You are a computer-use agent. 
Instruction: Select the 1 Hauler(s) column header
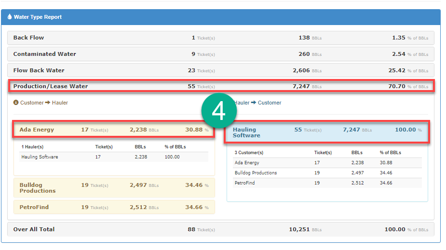coord(32,146)
